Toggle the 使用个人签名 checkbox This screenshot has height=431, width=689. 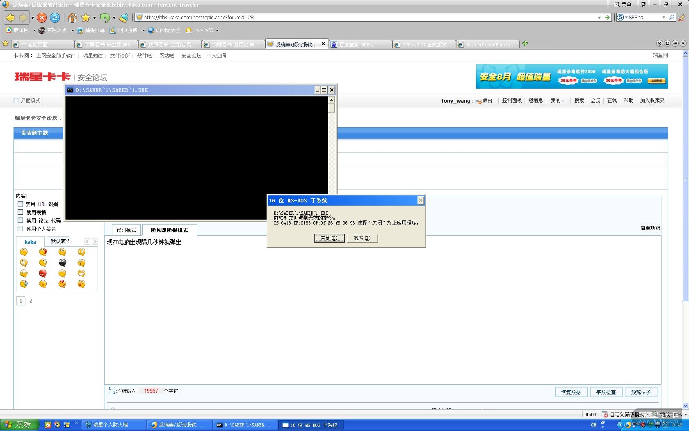point(20,228)
